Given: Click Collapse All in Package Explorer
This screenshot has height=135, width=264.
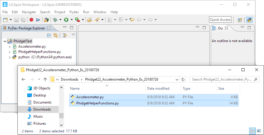Looking at the screenshot, I should (49, 35).
